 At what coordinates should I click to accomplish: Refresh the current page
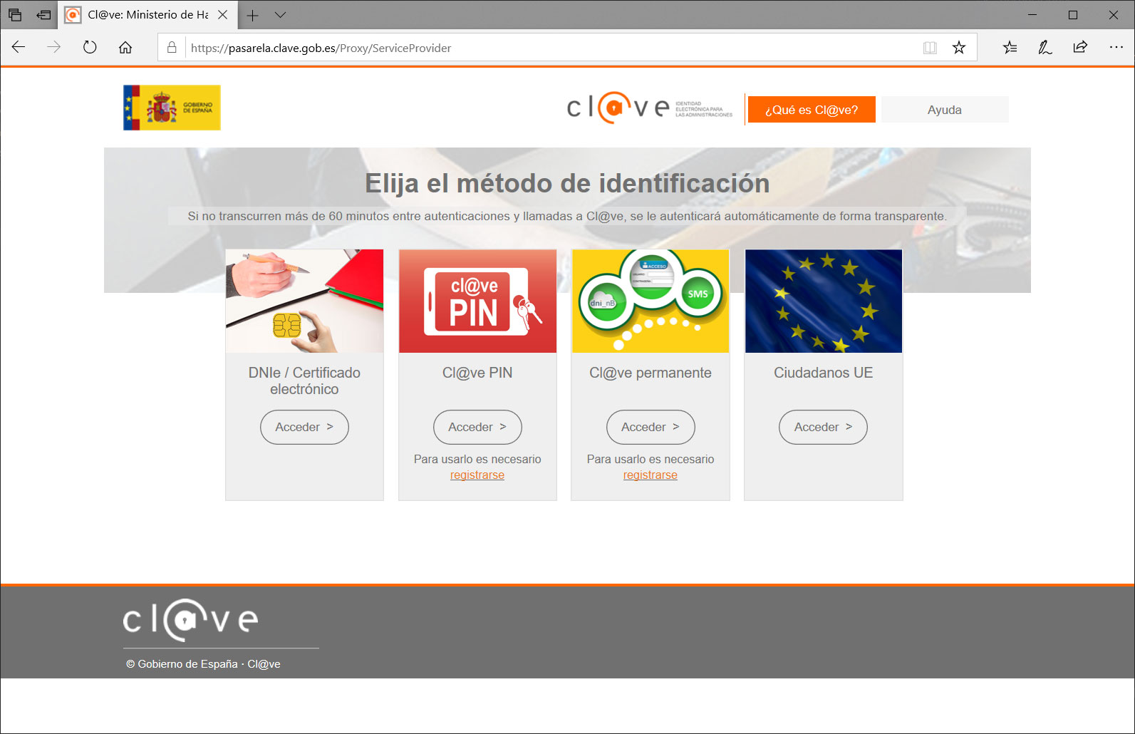[90, 48]
